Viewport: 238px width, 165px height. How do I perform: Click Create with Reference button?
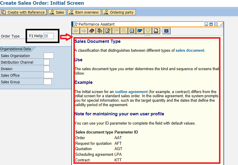pos(23,12)
